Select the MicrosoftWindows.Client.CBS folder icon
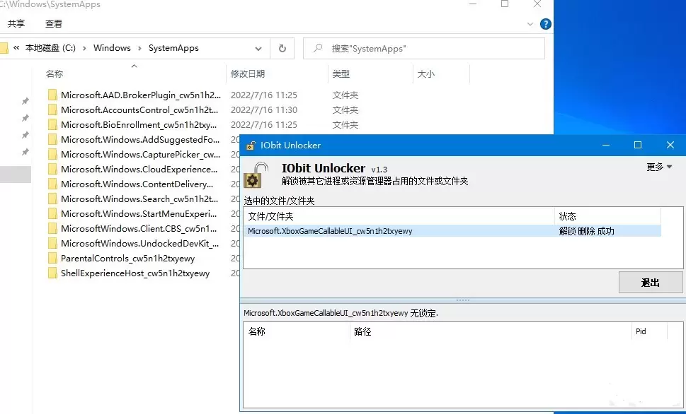 point(52,229)
